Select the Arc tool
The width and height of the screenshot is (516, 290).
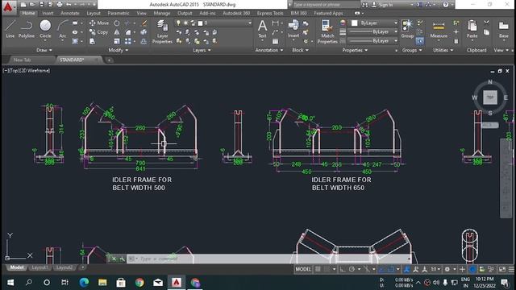(63, 29)
